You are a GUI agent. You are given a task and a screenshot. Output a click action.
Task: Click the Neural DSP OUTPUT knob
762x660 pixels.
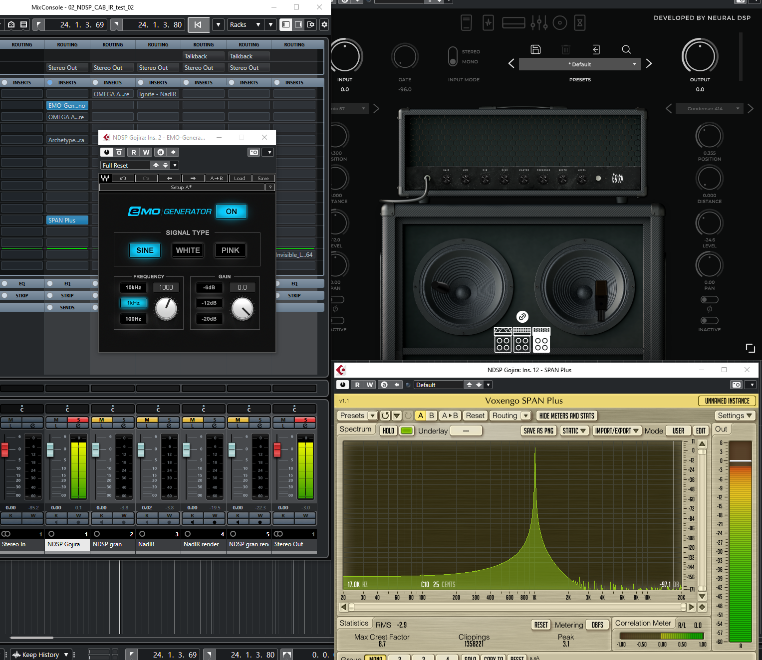(x=700, y=56)
